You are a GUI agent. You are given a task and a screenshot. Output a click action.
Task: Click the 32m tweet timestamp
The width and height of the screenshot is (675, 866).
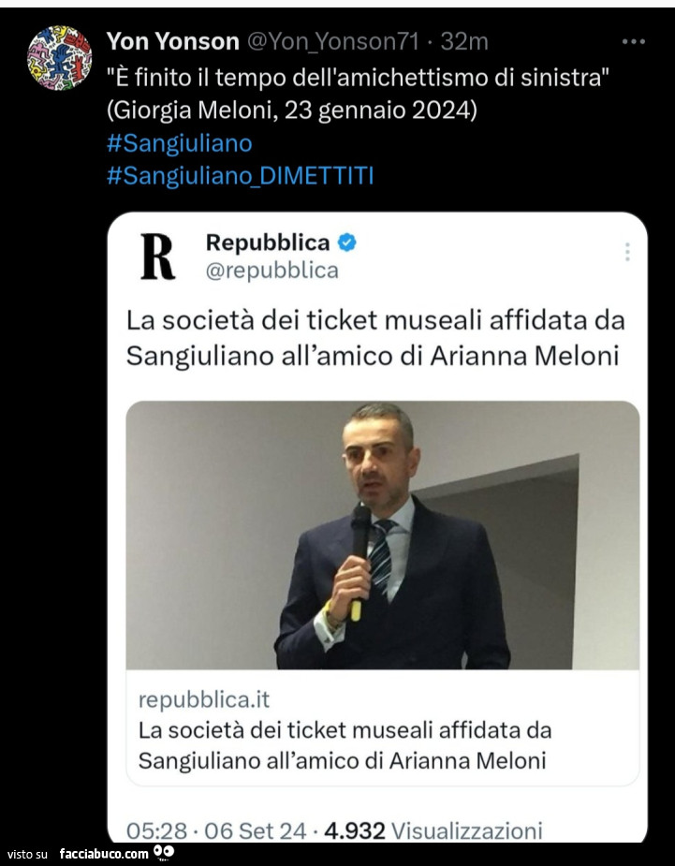(x=464, y=41)
